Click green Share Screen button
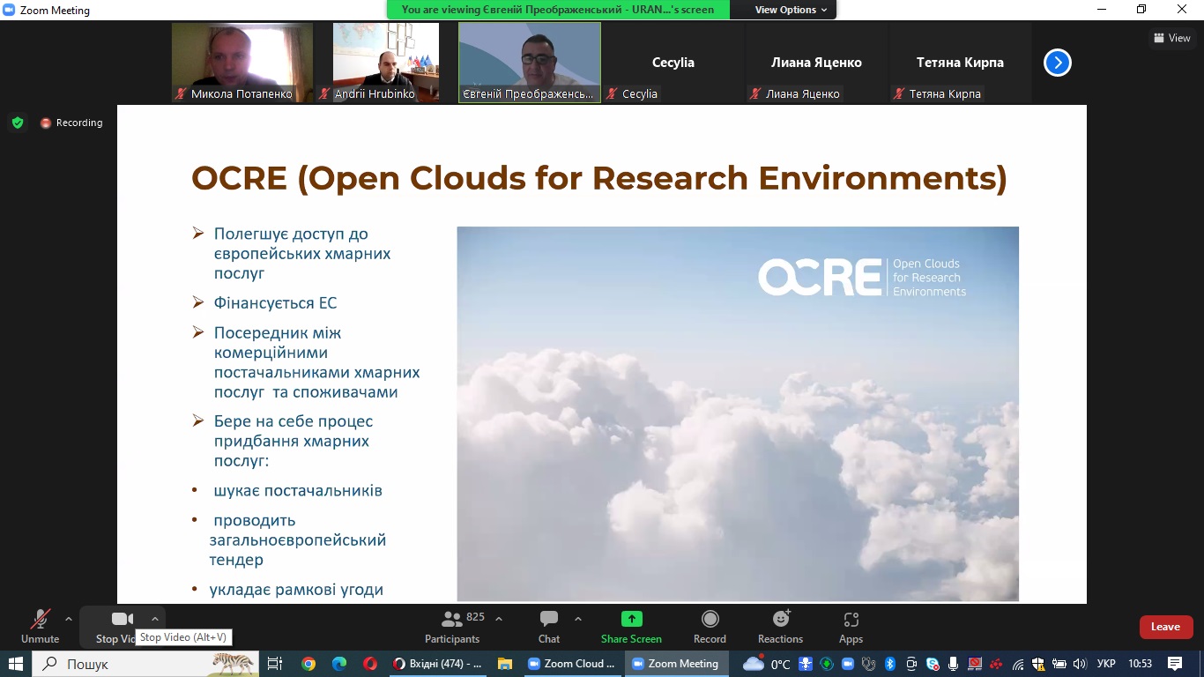Viewport: 1204px width, 677px height. (631, 628)
